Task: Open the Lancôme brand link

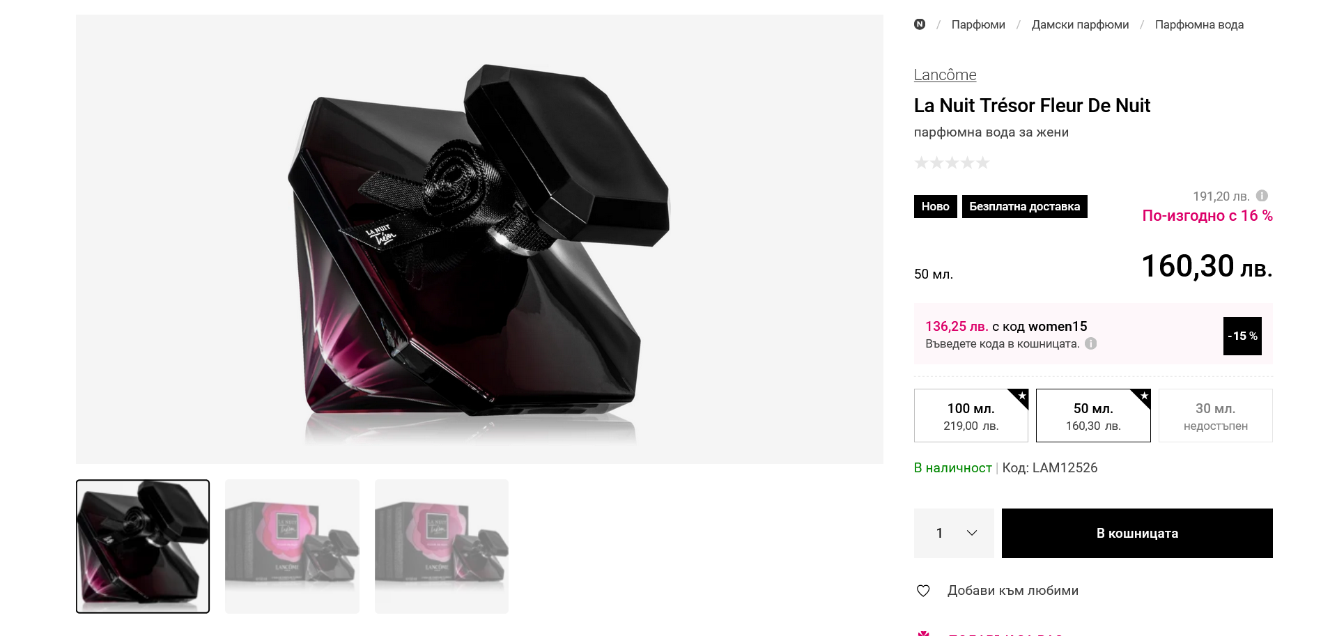Action: 945,75
